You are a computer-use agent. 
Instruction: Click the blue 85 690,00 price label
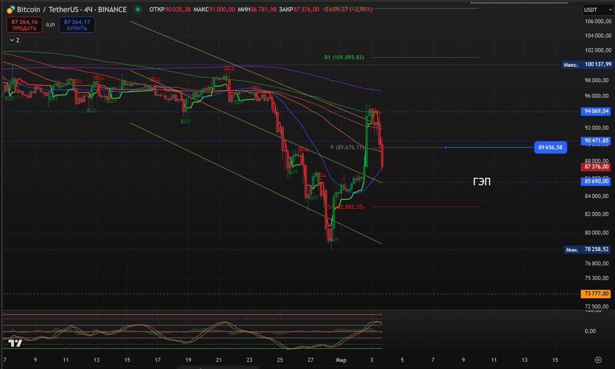pos(596,182)
